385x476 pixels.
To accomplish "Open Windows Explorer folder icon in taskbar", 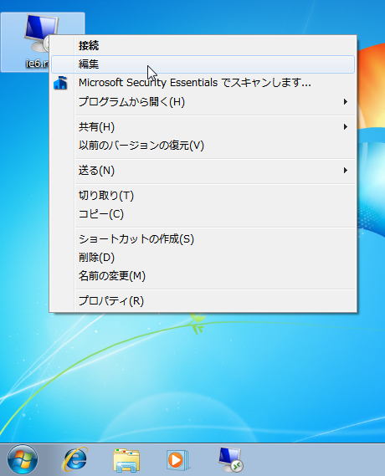I will (126, 460).
